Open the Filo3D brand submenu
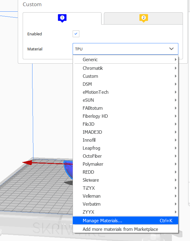190x241 pixels. [x=125, y=124]
